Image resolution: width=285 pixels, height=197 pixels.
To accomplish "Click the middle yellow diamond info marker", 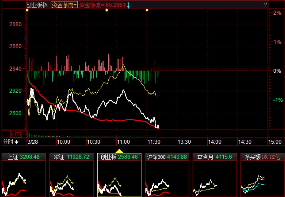I will tap(107, 10).
